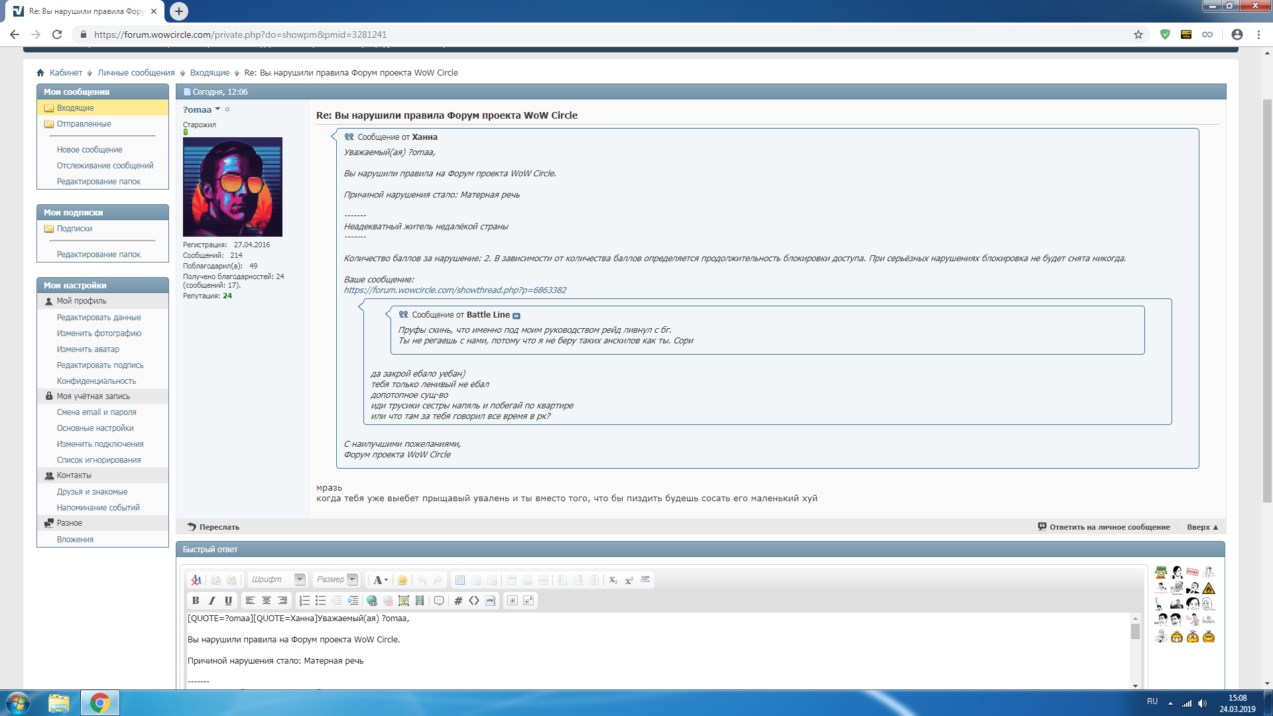The height and width of the screenshot is (716, 1273).
Task: Insert a smiley via toolbar icon
Action: click(x=402, y=580)
